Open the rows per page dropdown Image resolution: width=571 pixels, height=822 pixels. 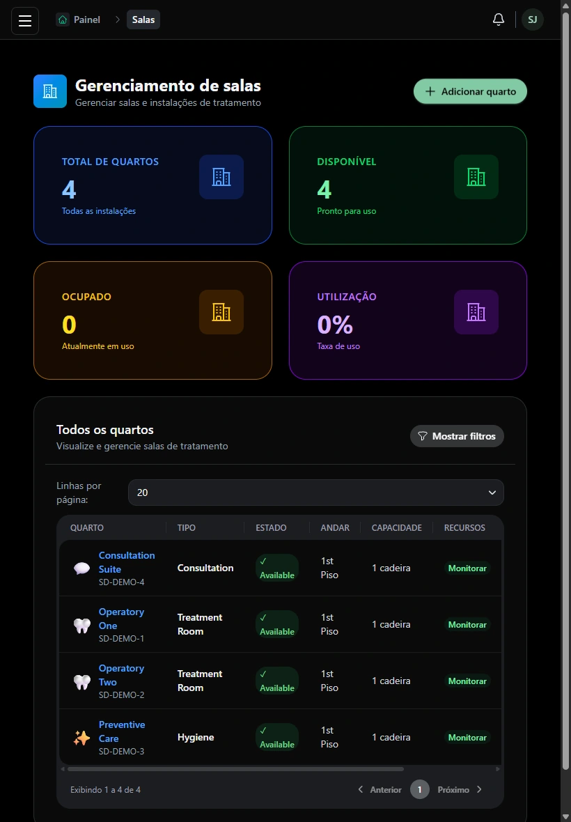coord(316,493)
